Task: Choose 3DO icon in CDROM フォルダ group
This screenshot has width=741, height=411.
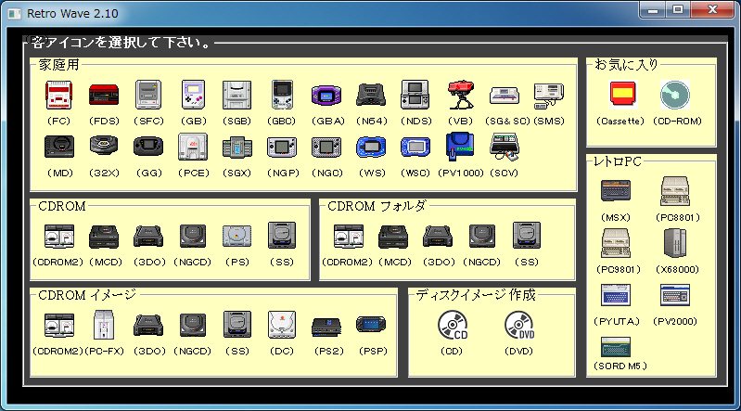Action: tap(438, 237)
